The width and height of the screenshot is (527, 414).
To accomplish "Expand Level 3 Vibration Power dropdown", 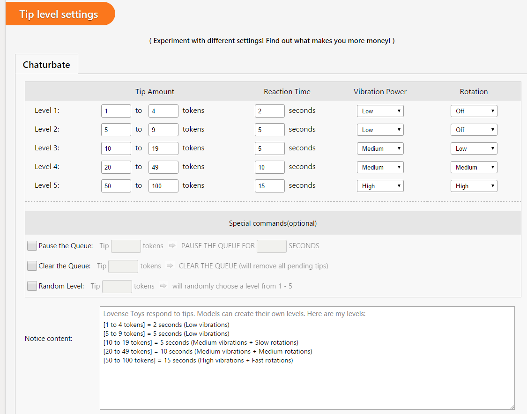I will click(380, 148).
